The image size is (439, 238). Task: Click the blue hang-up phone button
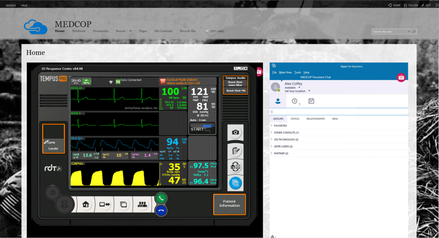point(161,211)
